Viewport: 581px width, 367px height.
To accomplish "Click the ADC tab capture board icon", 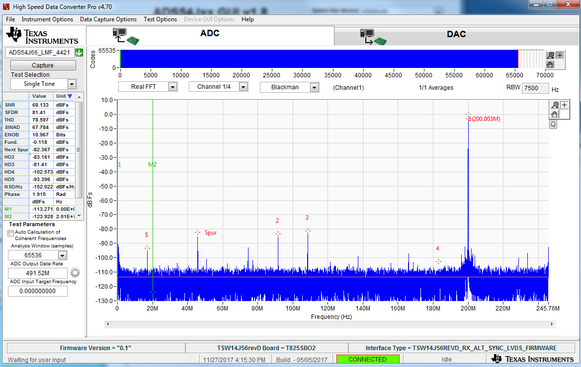I will pyautogui.click(x=126, y=36).
